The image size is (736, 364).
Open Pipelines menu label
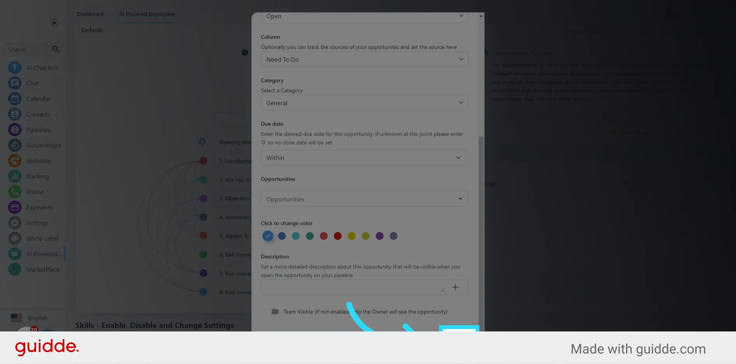[38, 130]
